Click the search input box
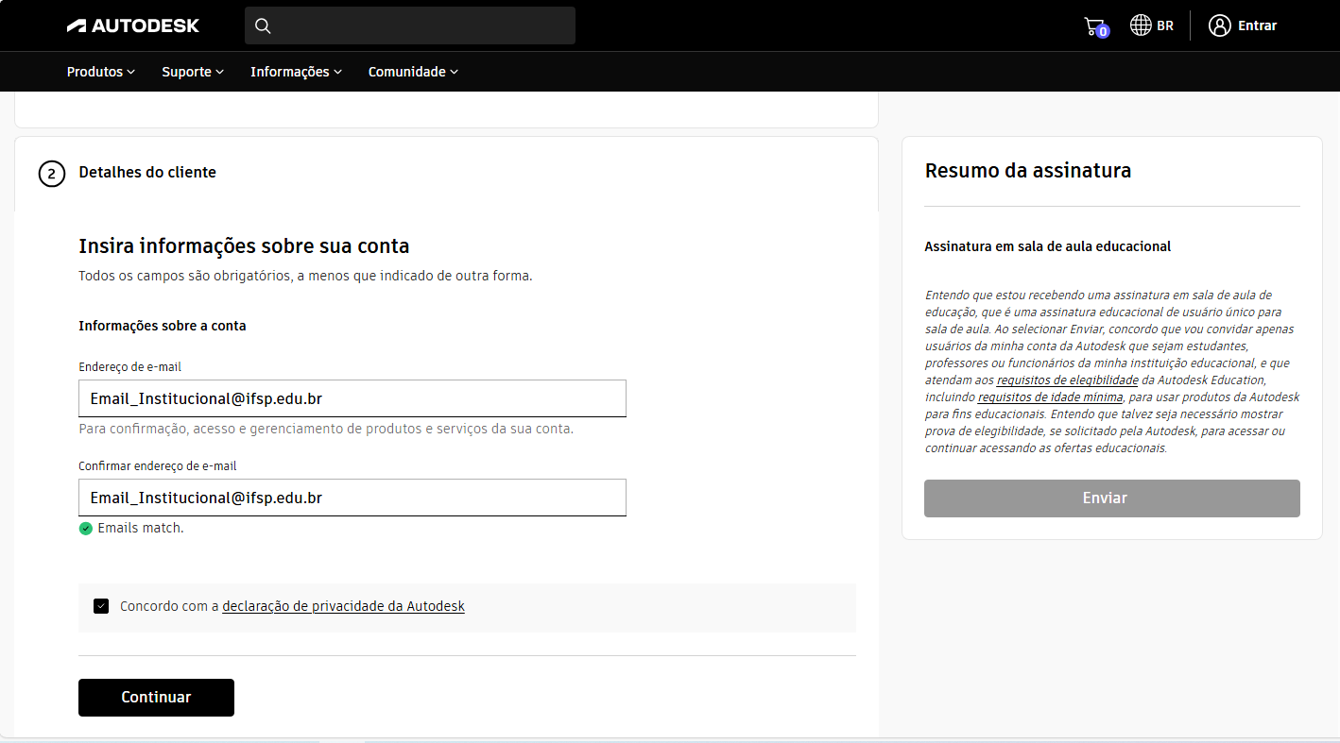 [x=410, y=25]
